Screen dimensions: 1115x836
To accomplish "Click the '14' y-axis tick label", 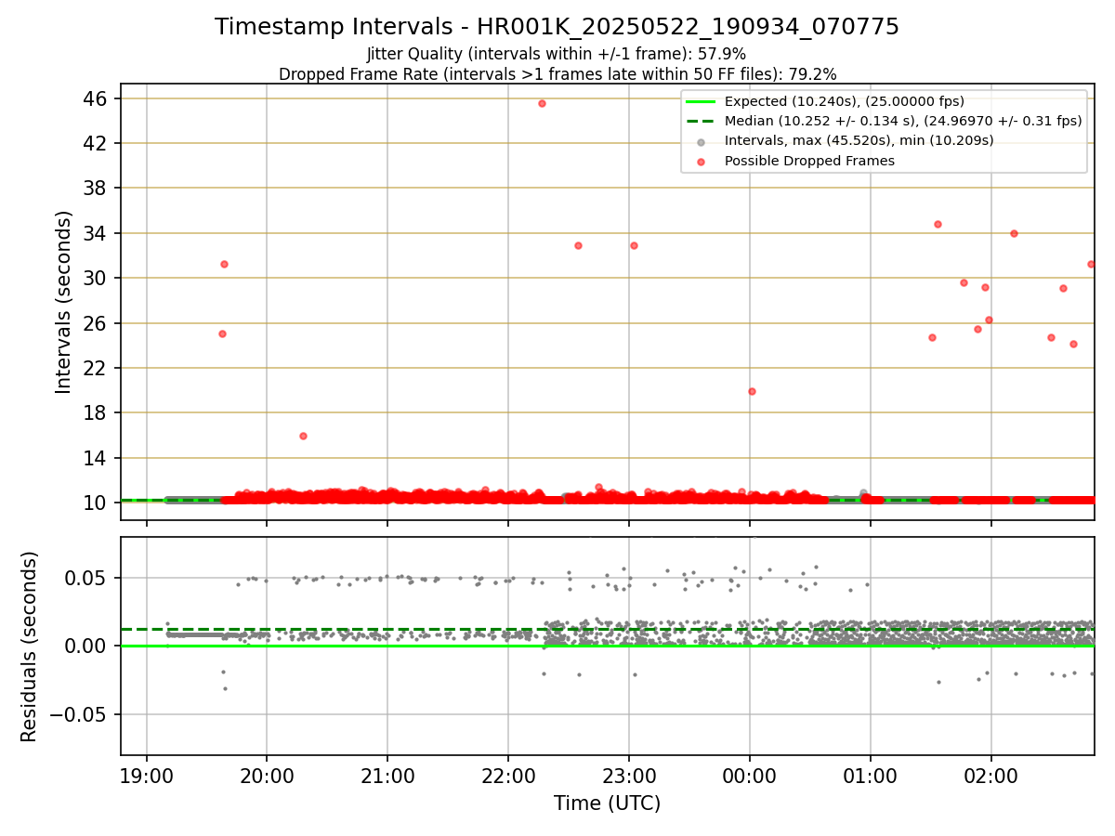I will click(97, 458).
